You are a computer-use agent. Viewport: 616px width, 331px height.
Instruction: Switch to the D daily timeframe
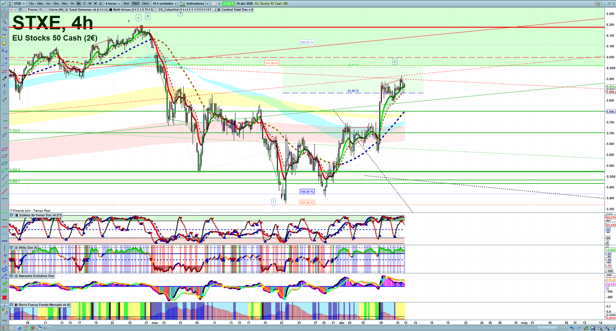pos(84,3)
